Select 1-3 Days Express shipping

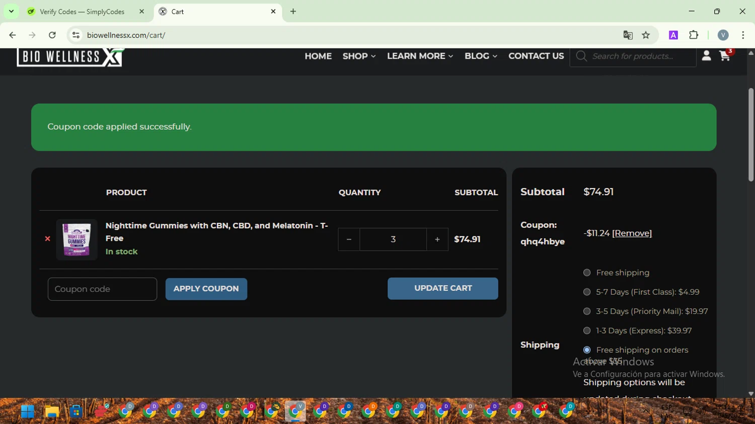click(587, 330)
